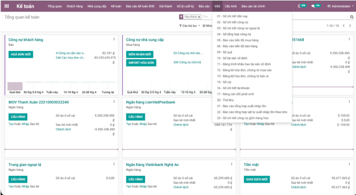Click the HOÁ ĐƠN MỚI button
Image resolution: width=356 pixels, height=195 pixels.
tap(21, 55)
